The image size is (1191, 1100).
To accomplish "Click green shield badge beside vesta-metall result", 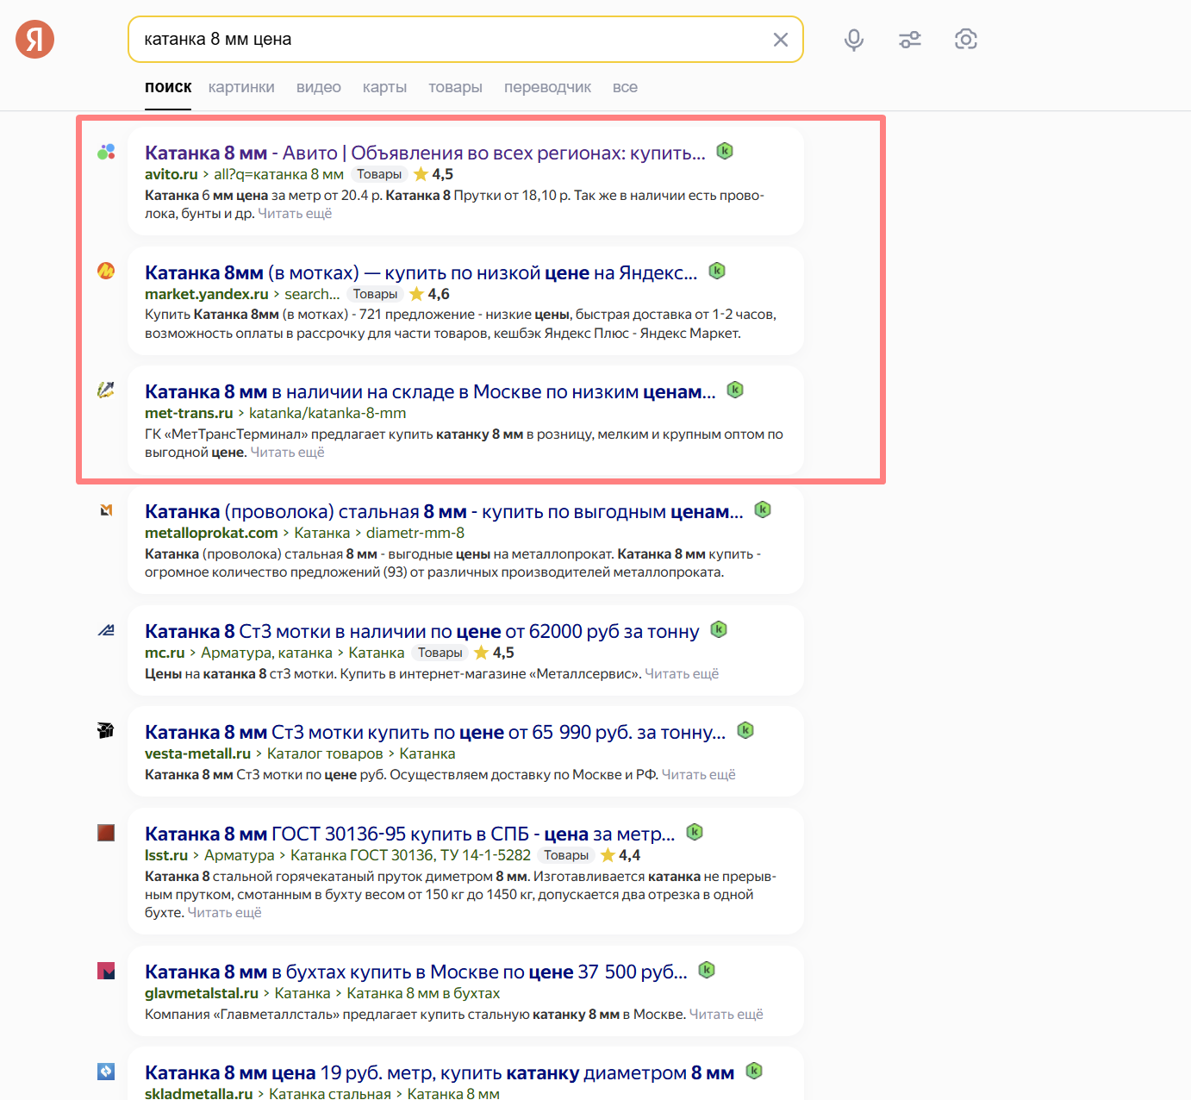I will [x=745, y=730].
